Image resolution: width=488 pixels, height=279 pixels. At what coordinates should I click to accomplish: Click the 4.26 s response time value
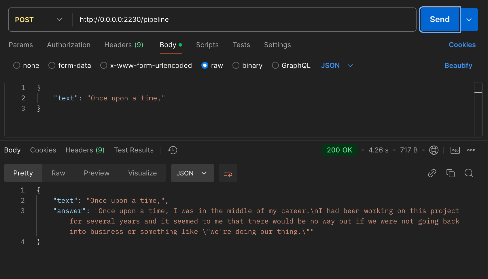tap(379, 150)
